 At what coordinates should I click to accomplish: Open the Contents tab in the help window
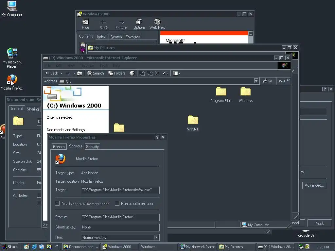click(x=86, y=36)
